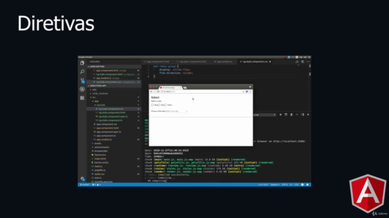Viewport: 389px width, 218px height.
Task: Open the font size dropdown
Action: [177, 111]
